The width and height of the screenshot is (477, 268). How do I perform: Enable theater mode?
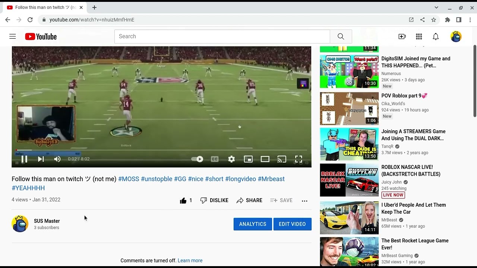pos(265,159)
